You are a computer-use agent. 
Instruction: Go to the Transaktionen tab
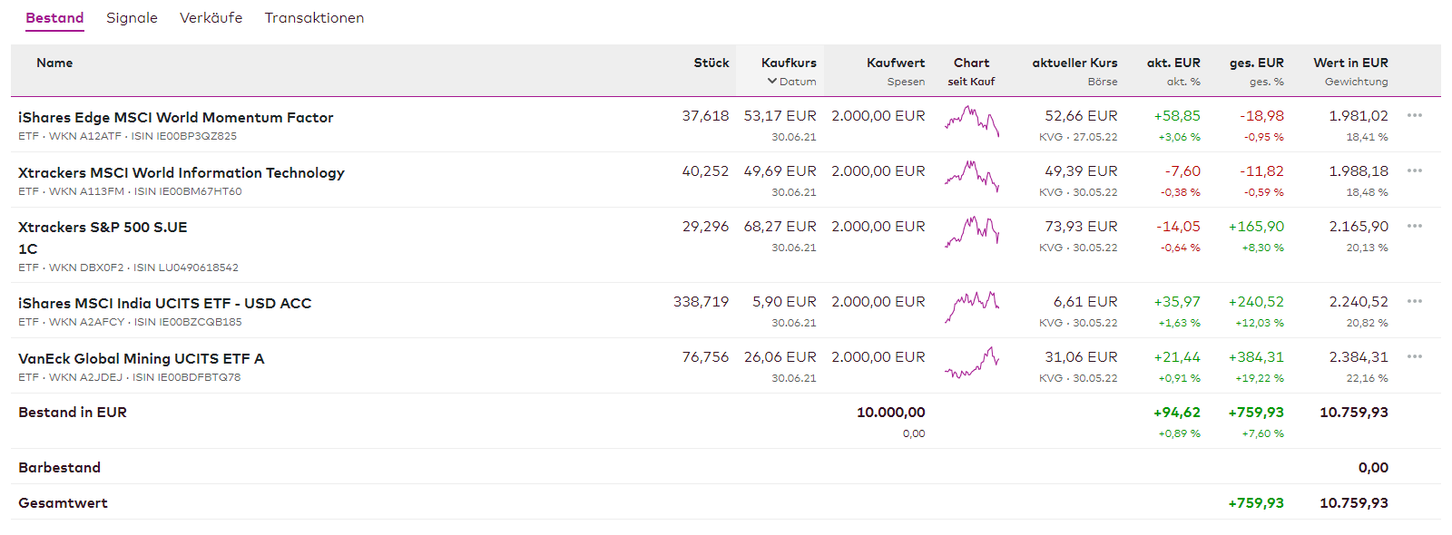[314, 18]
